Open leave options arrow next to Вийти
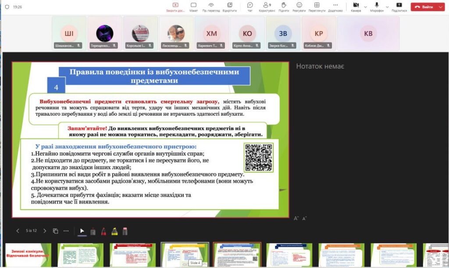Viewport: 449px width, 268px height. [x=441, y=7]
